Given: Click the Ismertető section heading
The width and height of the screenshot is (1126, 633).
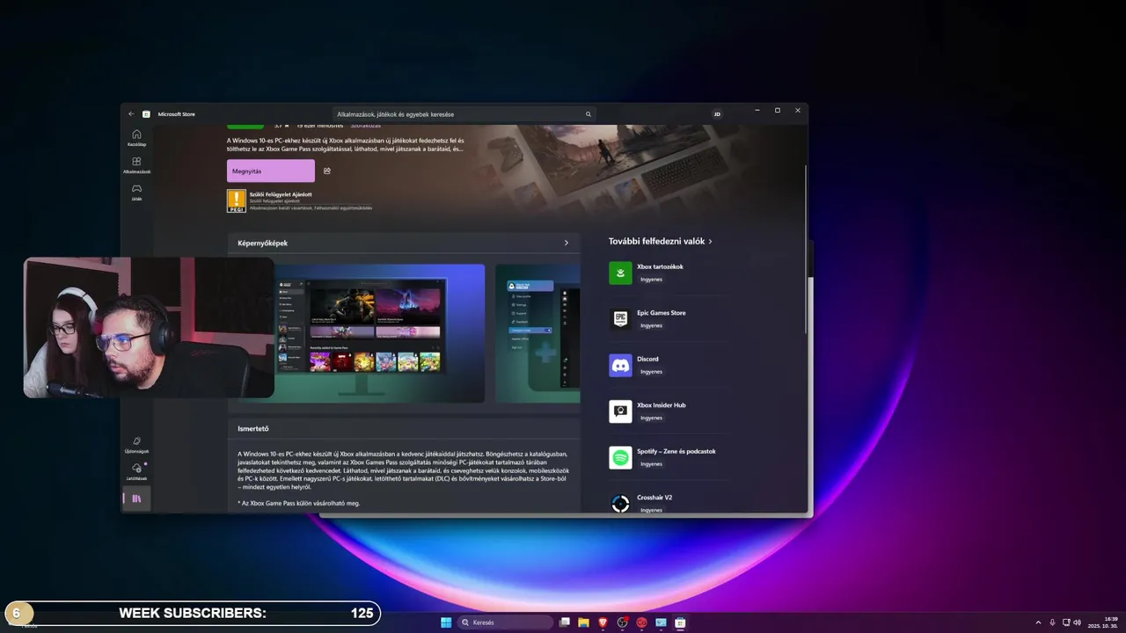Looking at the screenshot, I should tap(253, 429).
